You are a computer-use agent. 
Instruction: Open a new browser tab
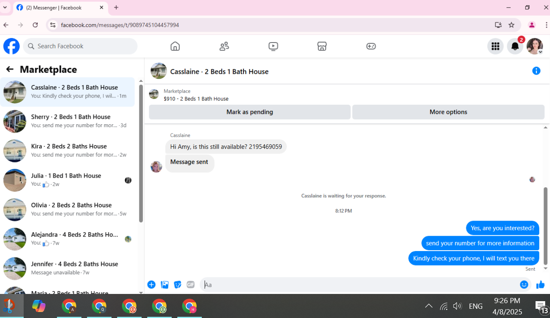[x=116, y=7]
